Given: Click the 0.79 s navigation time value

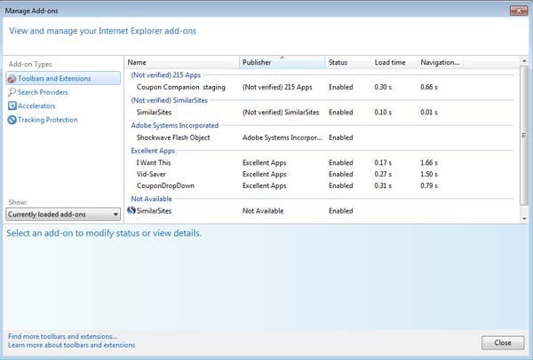Looking at the screenshot, I should (429, 185).
